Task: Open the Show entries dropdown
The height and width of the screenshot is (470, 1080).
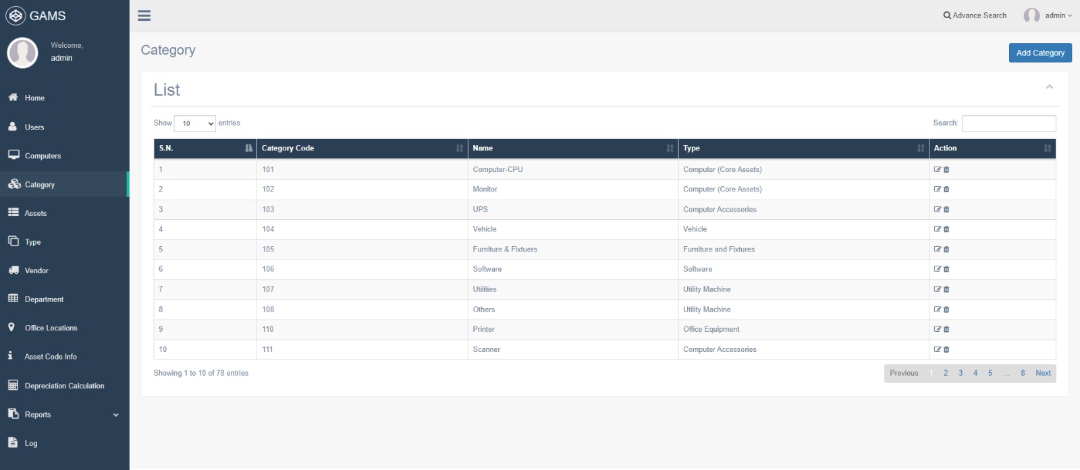Action: pyautogui.click(x=195, y=123)
